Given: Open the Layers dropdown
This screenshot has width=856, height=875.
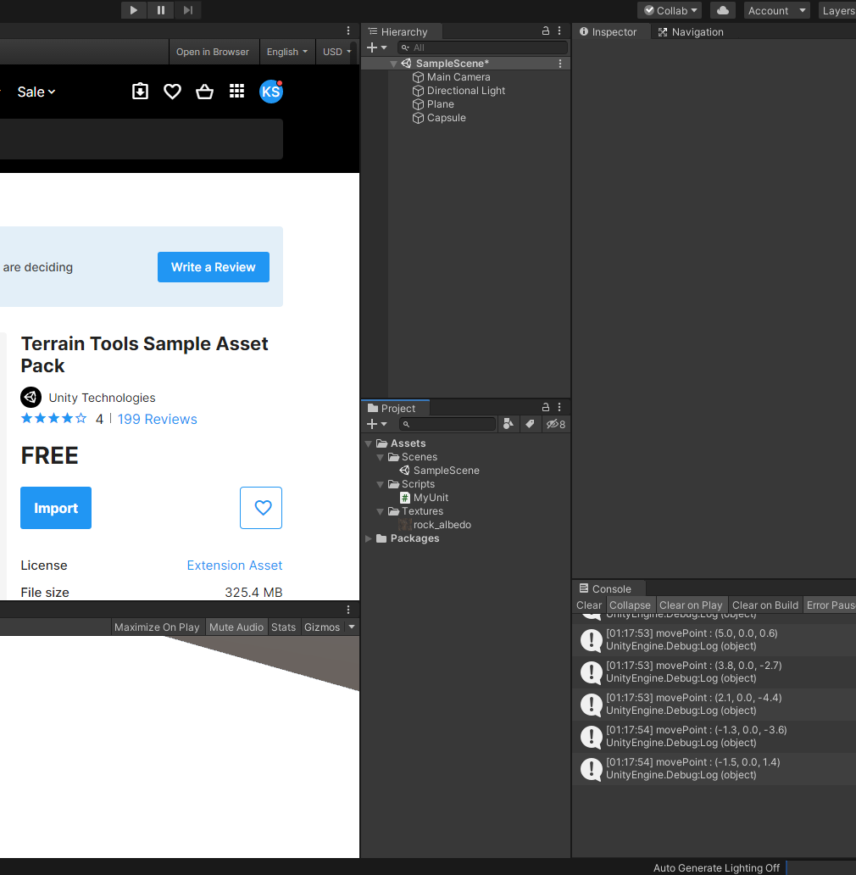Looking at the screenshot, I should pos(837,11).
